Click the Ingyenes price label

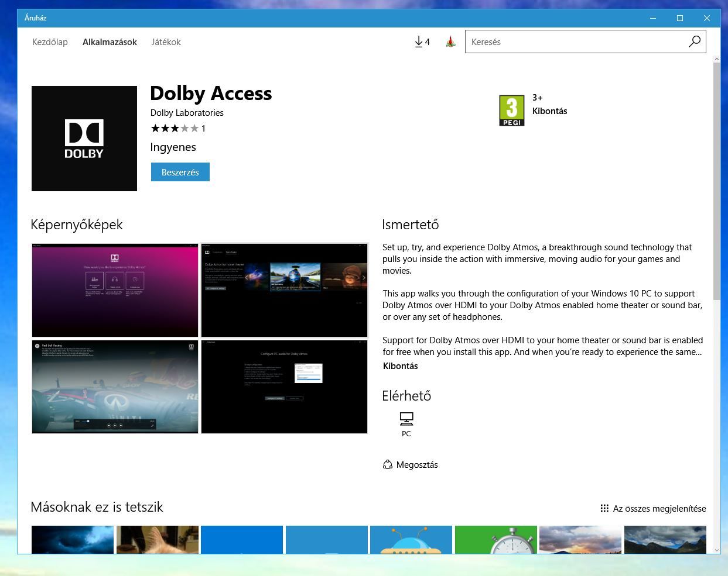pyautogui.click(x=173, y=147)
